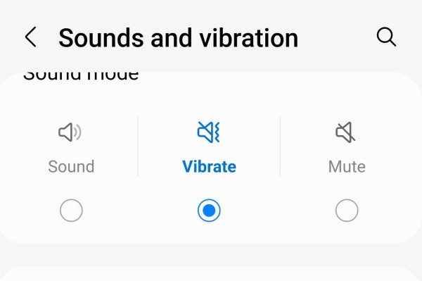The image size is (422, 281).
Task: Select the Vibrate radio button
Action: tap(209, 211)
